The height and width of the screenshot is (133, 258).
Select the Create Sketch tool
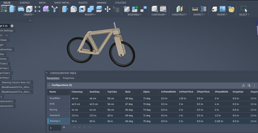[4, 9]
